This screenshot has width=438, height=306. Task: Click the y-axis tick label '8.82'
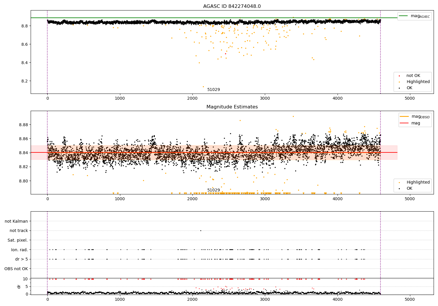point(23,167)
